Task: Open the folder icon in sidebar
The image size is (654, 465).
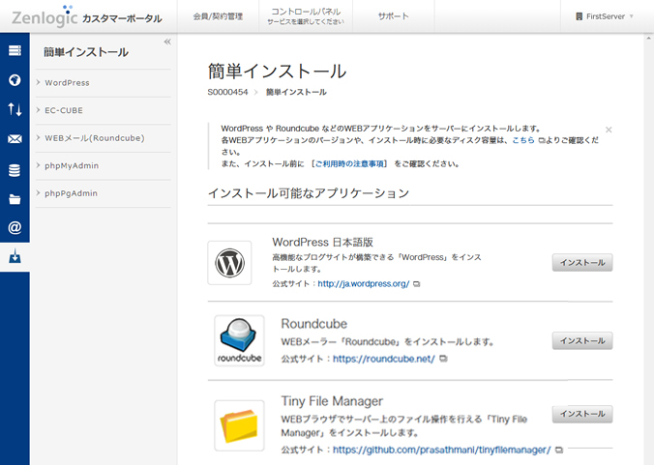Action: click(15, 199)
